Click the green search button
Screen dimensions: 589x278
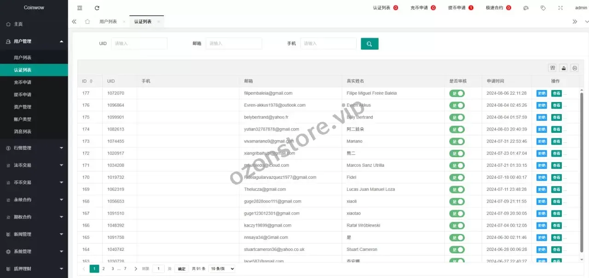click(x=370, y=44)
